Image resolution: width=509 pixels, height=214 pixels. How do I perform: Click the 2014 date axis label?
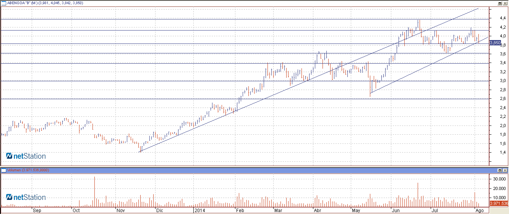(x=200, y=210)
